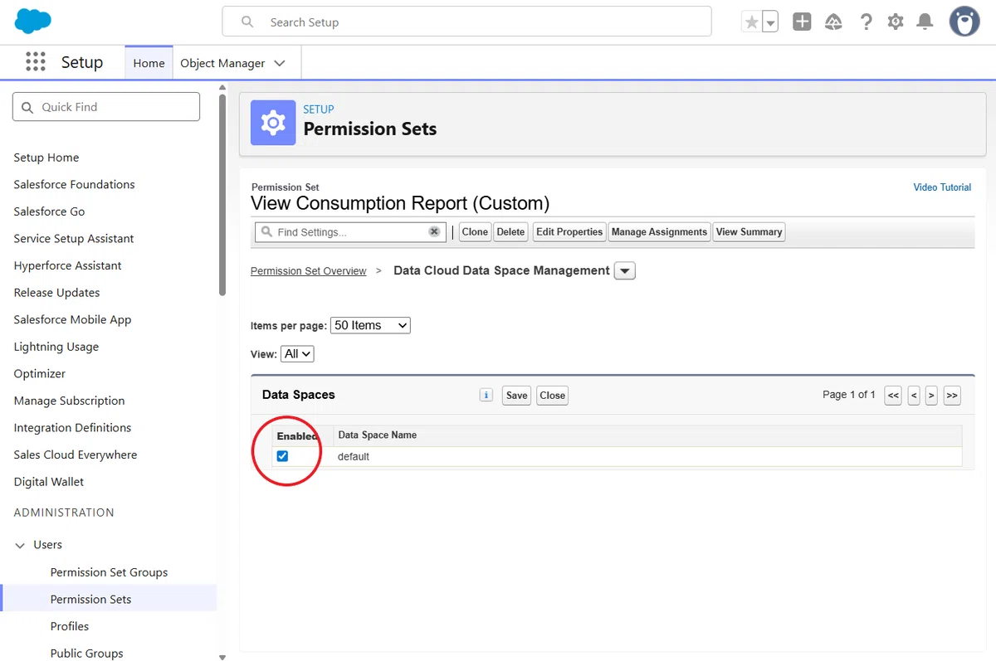This screenshot has width=996, height=661.
Task: Click the Data Spaces info icon
Action: (x=486, y=396)
